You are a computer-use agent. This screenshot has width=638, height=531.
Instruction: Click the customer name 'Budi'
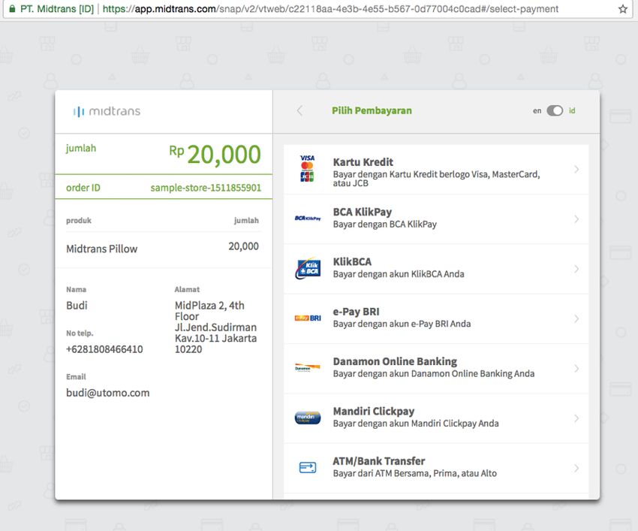coord(77,306)
